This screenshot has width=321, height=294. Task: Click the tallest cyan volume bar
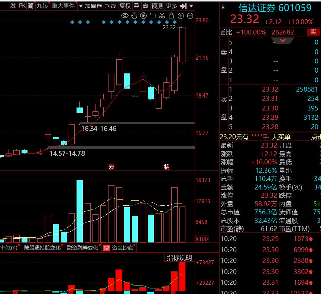point(80,211)
